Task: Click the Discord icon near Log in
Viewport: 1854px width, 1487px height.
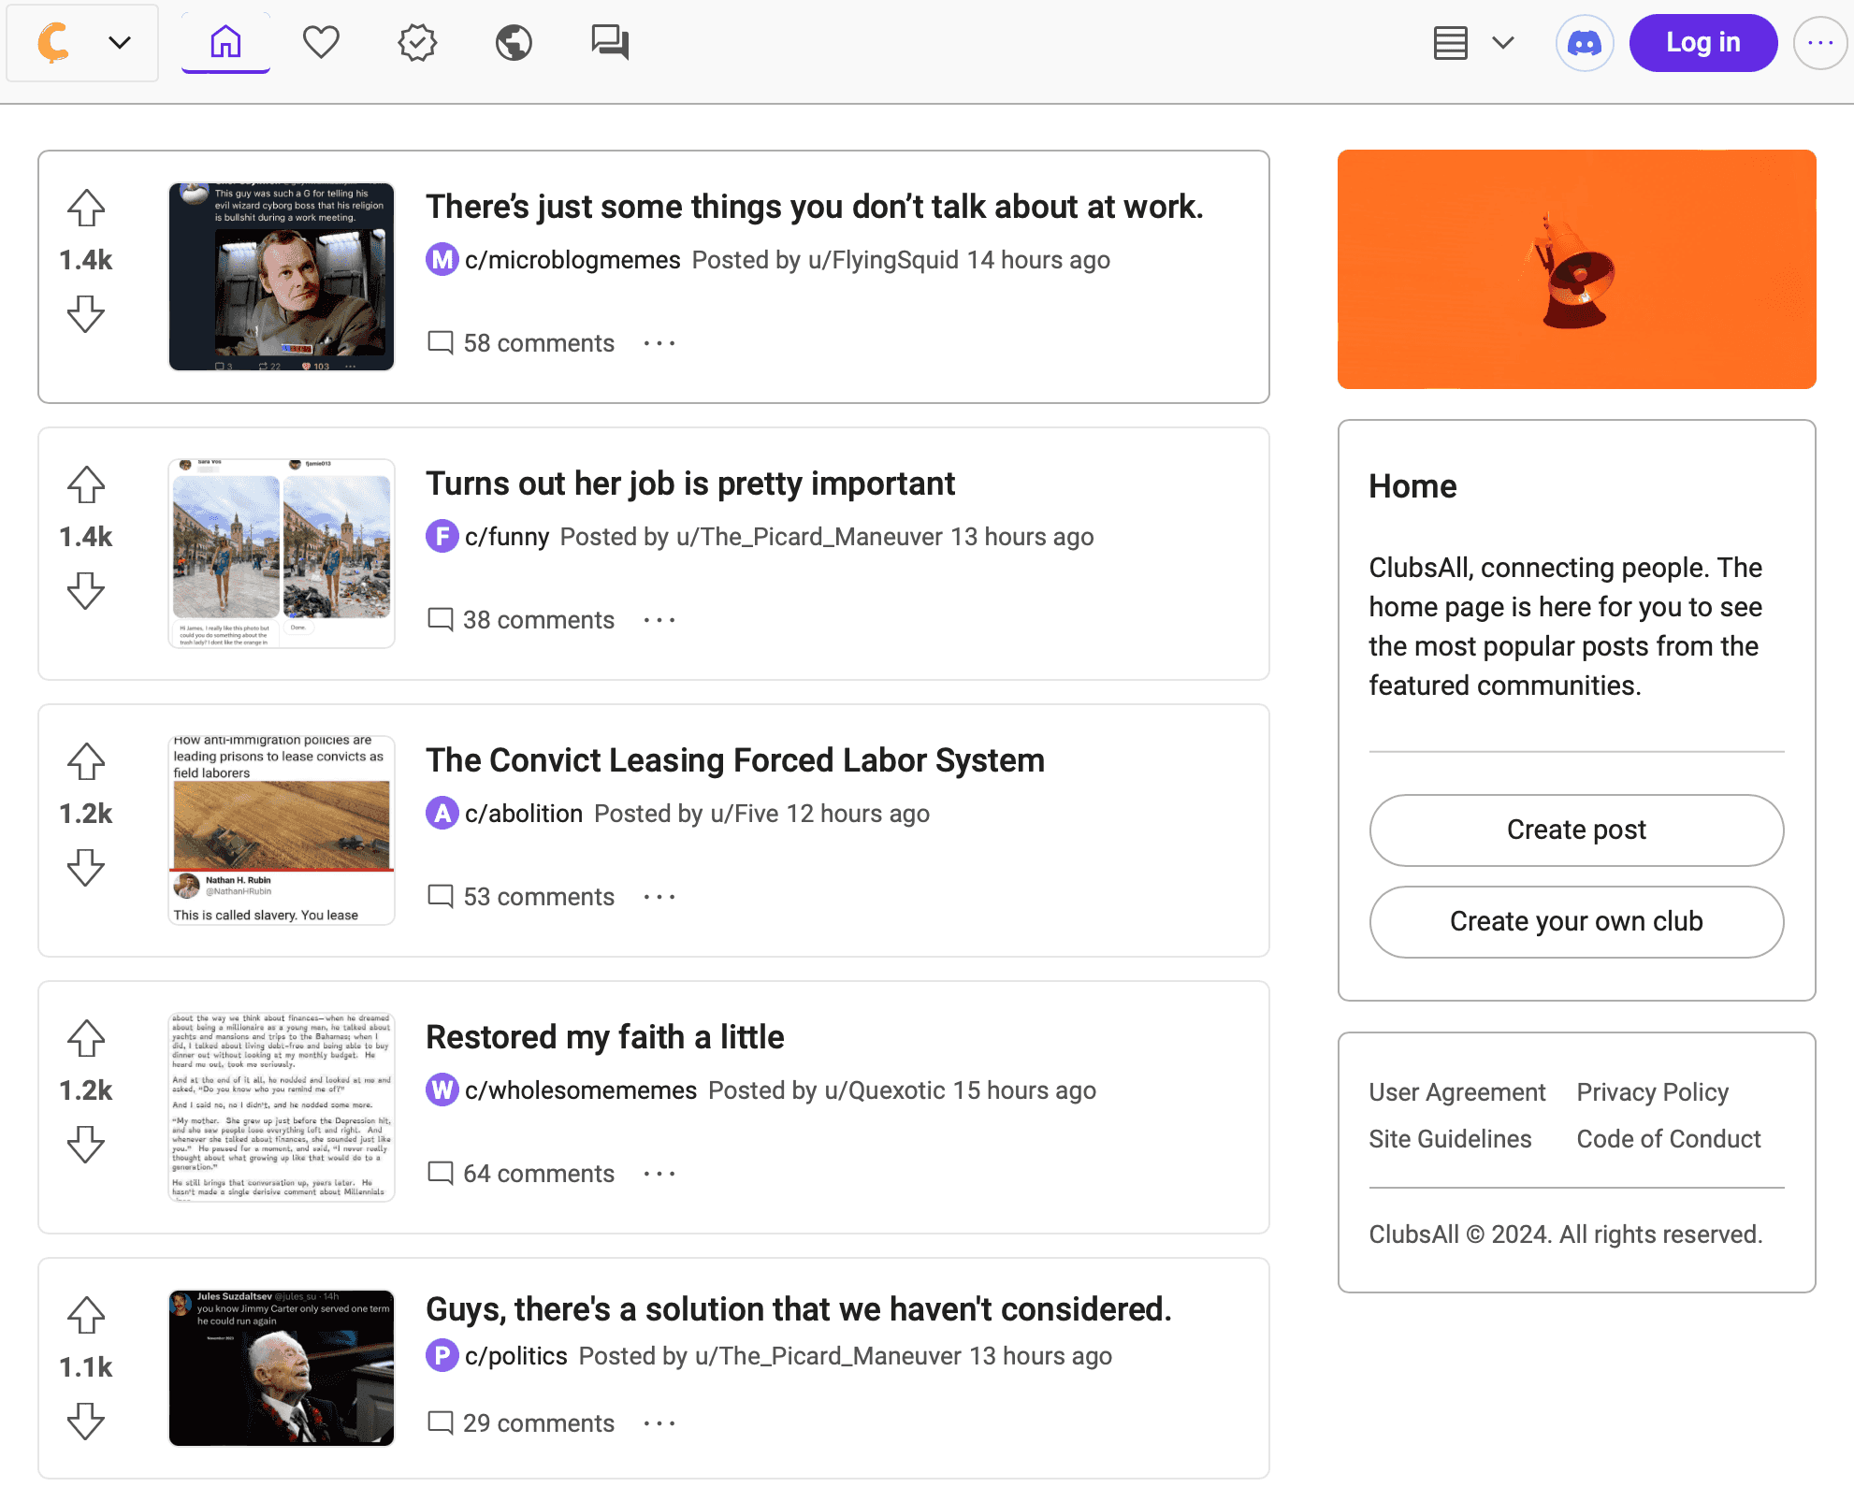Action: [x=1585, y=42]
